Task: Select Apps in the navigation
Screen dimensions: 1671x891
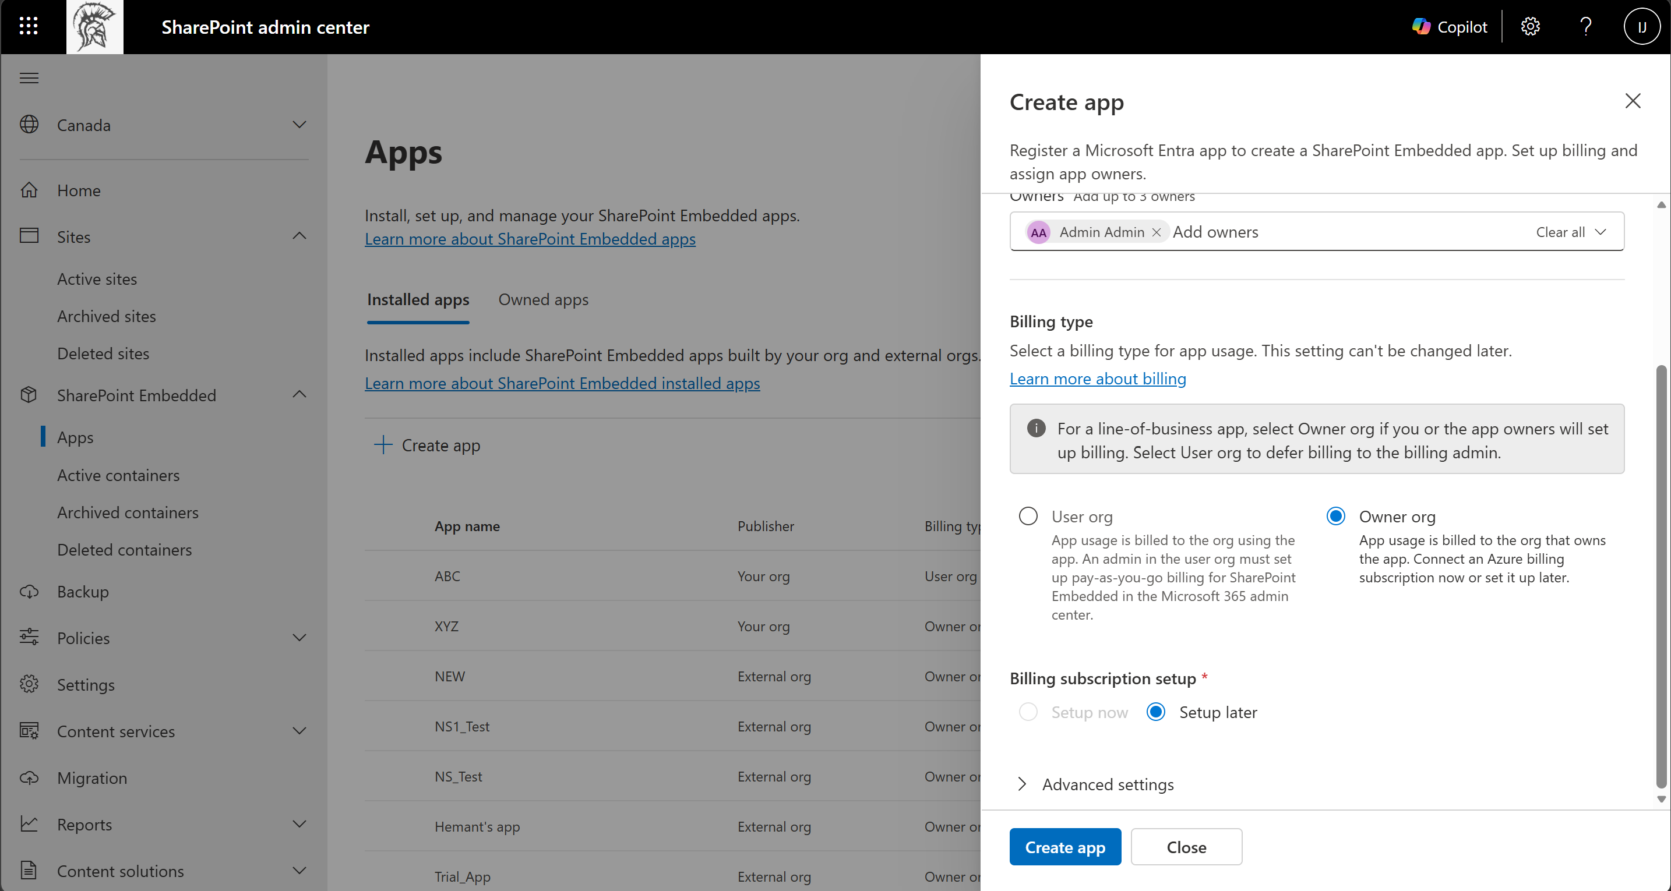Action: pos(75,437)
